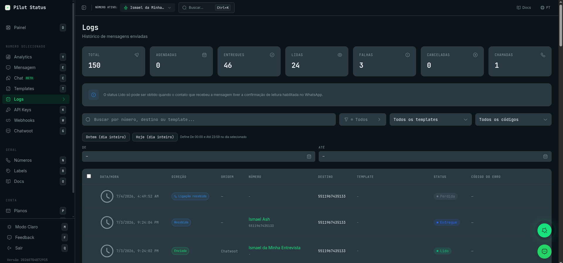563x263 pixels.
Task: Click the Canceladas x-circle icon
Action: (x=475, y=55)
